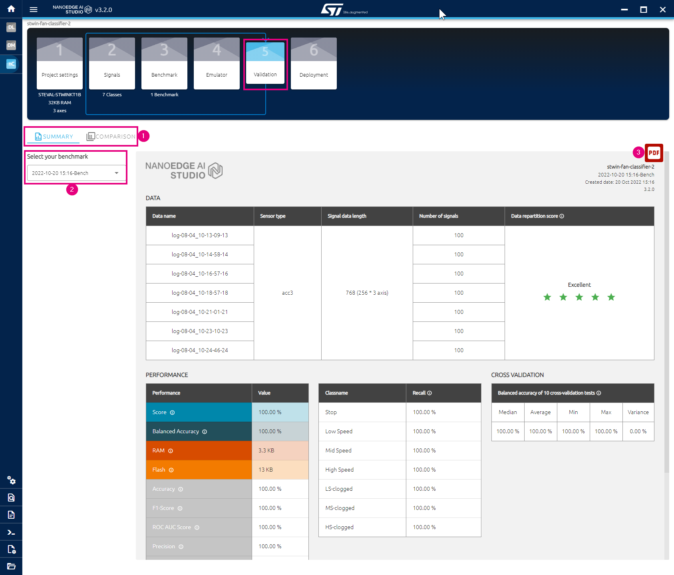Click the Median column header
Image resolution: width=674 pixels, height=575 pixels.
(x=508, y=412)
